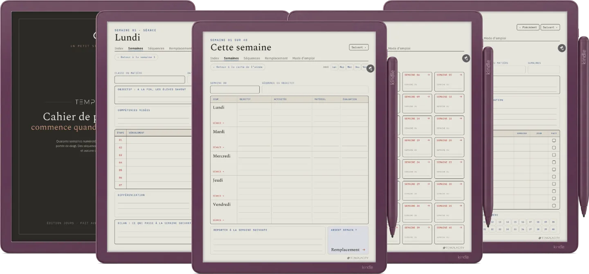Jump to Jeu in the day shortcuts

(357, 67)
